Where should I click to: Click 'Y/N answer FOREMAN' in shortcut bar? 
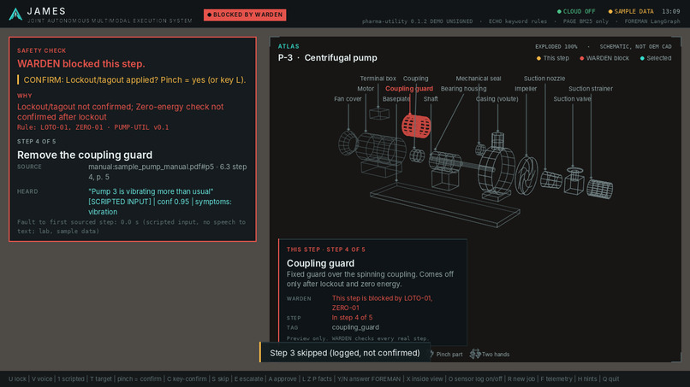369,378
